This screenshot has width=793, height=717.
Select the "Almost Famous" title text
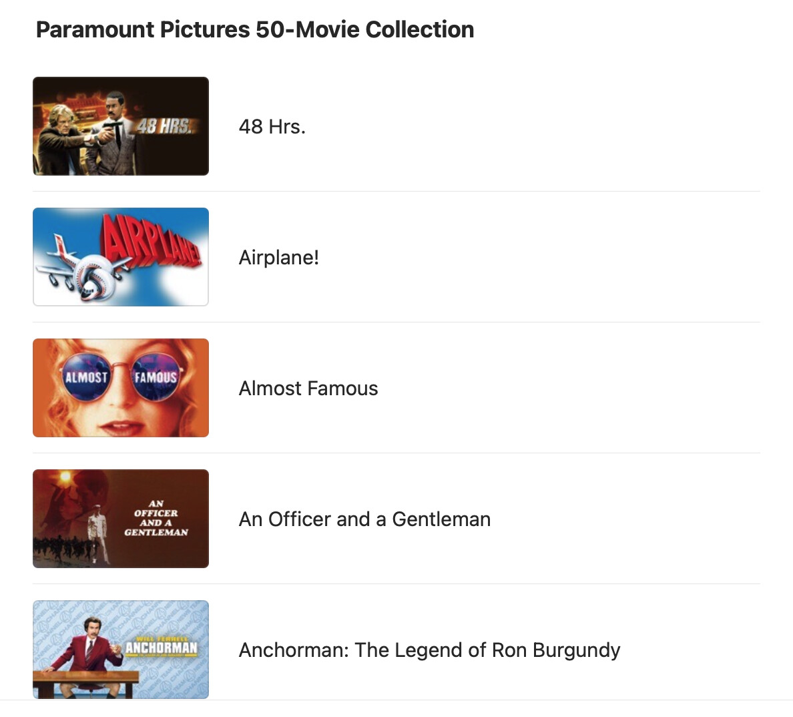308,389
